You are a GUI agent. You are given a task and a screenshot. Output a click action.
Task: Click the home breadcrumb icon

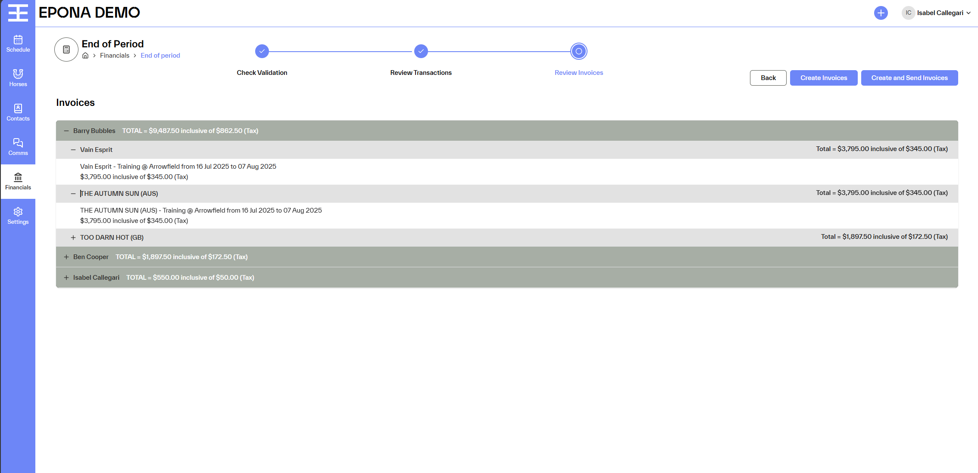pyautogui.click(x=85, y=56)
